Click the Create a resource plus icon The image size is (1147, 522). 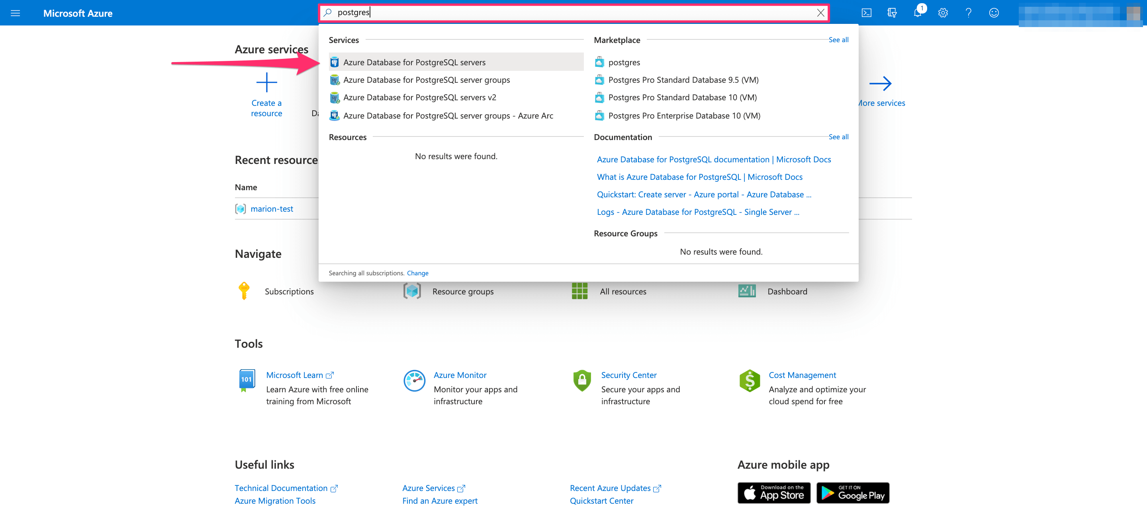[x=266, y=83]
